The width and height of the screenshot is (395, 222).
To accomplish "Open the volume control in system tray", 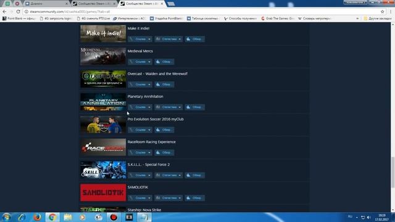I will [x=369, y=217].
